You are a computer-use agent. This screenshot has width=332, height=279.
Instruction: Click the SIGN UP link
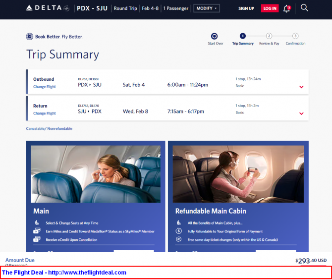[246, 8]
